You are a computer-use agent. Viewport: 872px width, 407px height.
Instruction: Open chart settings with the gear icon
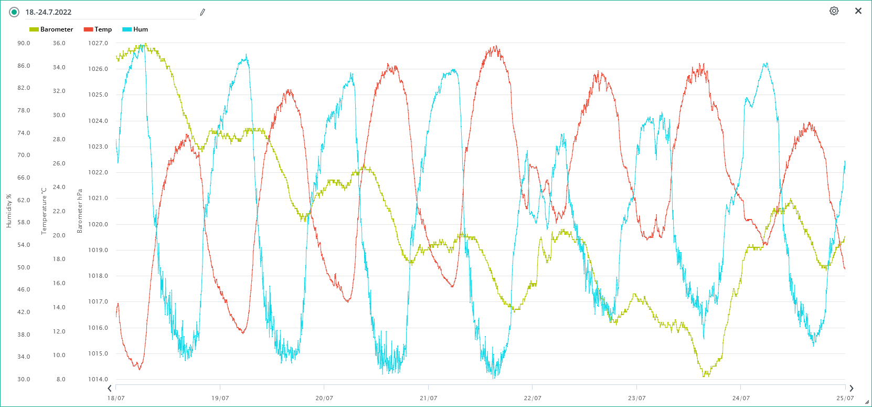click(834, 11)
